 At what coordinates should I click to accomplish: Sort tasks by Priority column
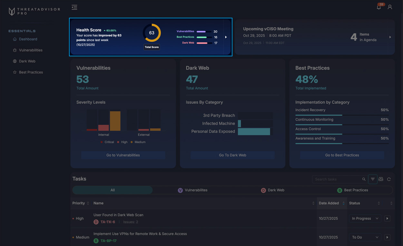coord(88,203)
